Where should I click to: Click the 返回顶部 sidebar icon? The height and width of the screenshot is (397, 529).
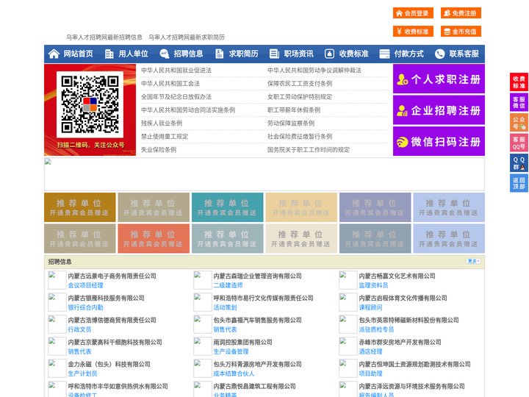[519, 183]
